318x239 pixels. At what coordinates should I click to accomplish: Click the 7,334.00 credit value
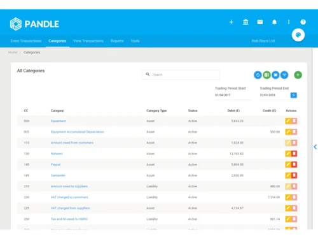click(273, 198)
